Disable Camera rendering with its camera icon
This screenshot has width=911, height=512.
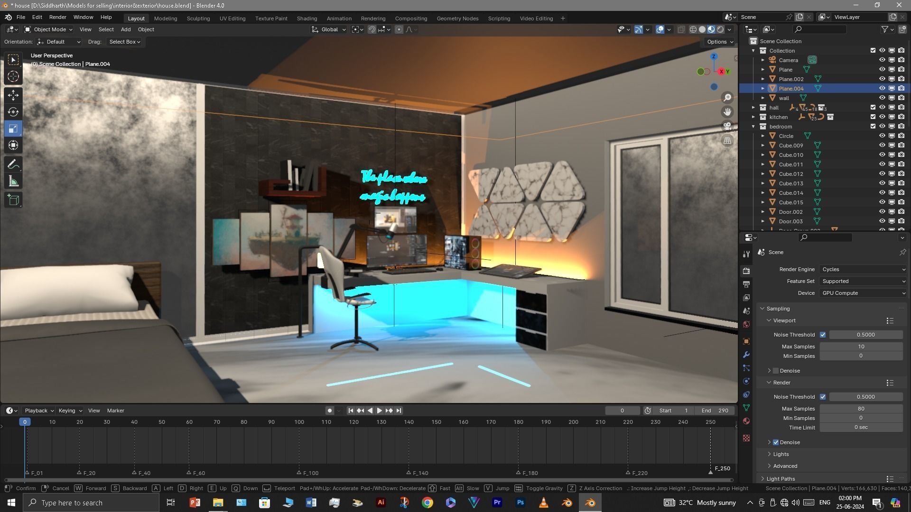[x=901, y=60]
